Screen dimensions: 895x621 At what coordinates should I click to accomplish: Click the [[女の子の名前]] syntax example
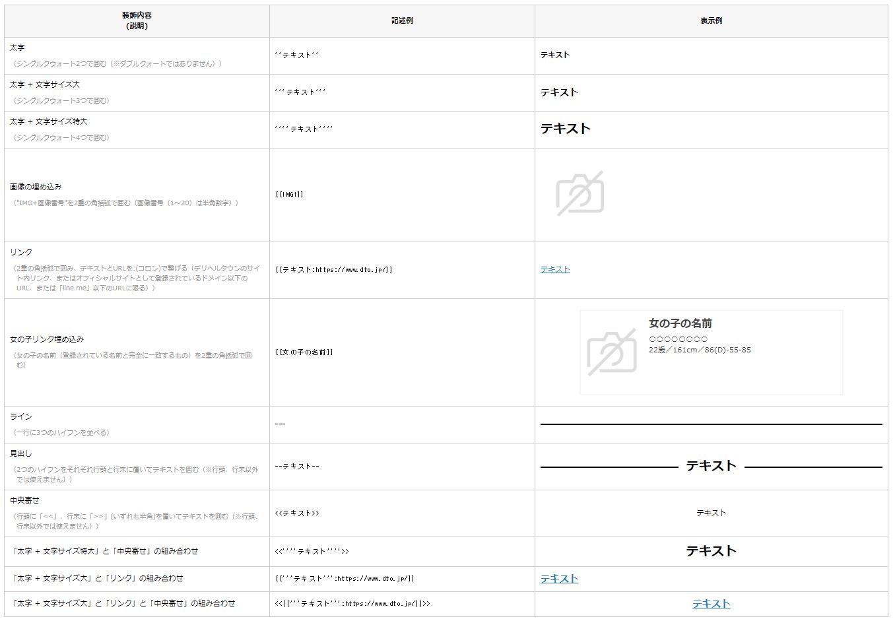point(304,352)
